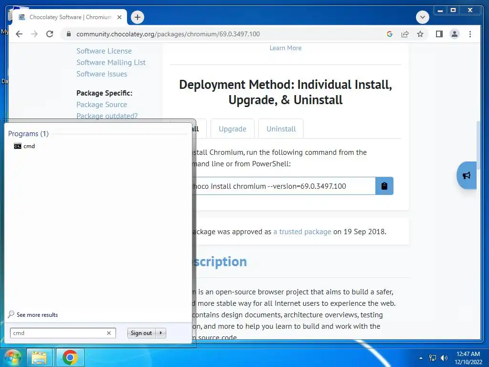Open the Software Issues link
The height and width of the screenshot is (367, 489).
(102, 74)
